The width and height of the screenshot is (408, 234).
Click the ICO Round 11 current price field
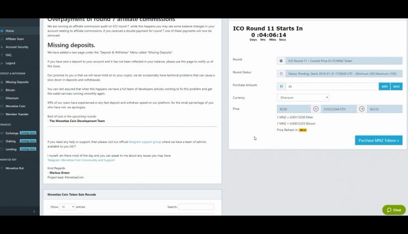pos(344,61)
